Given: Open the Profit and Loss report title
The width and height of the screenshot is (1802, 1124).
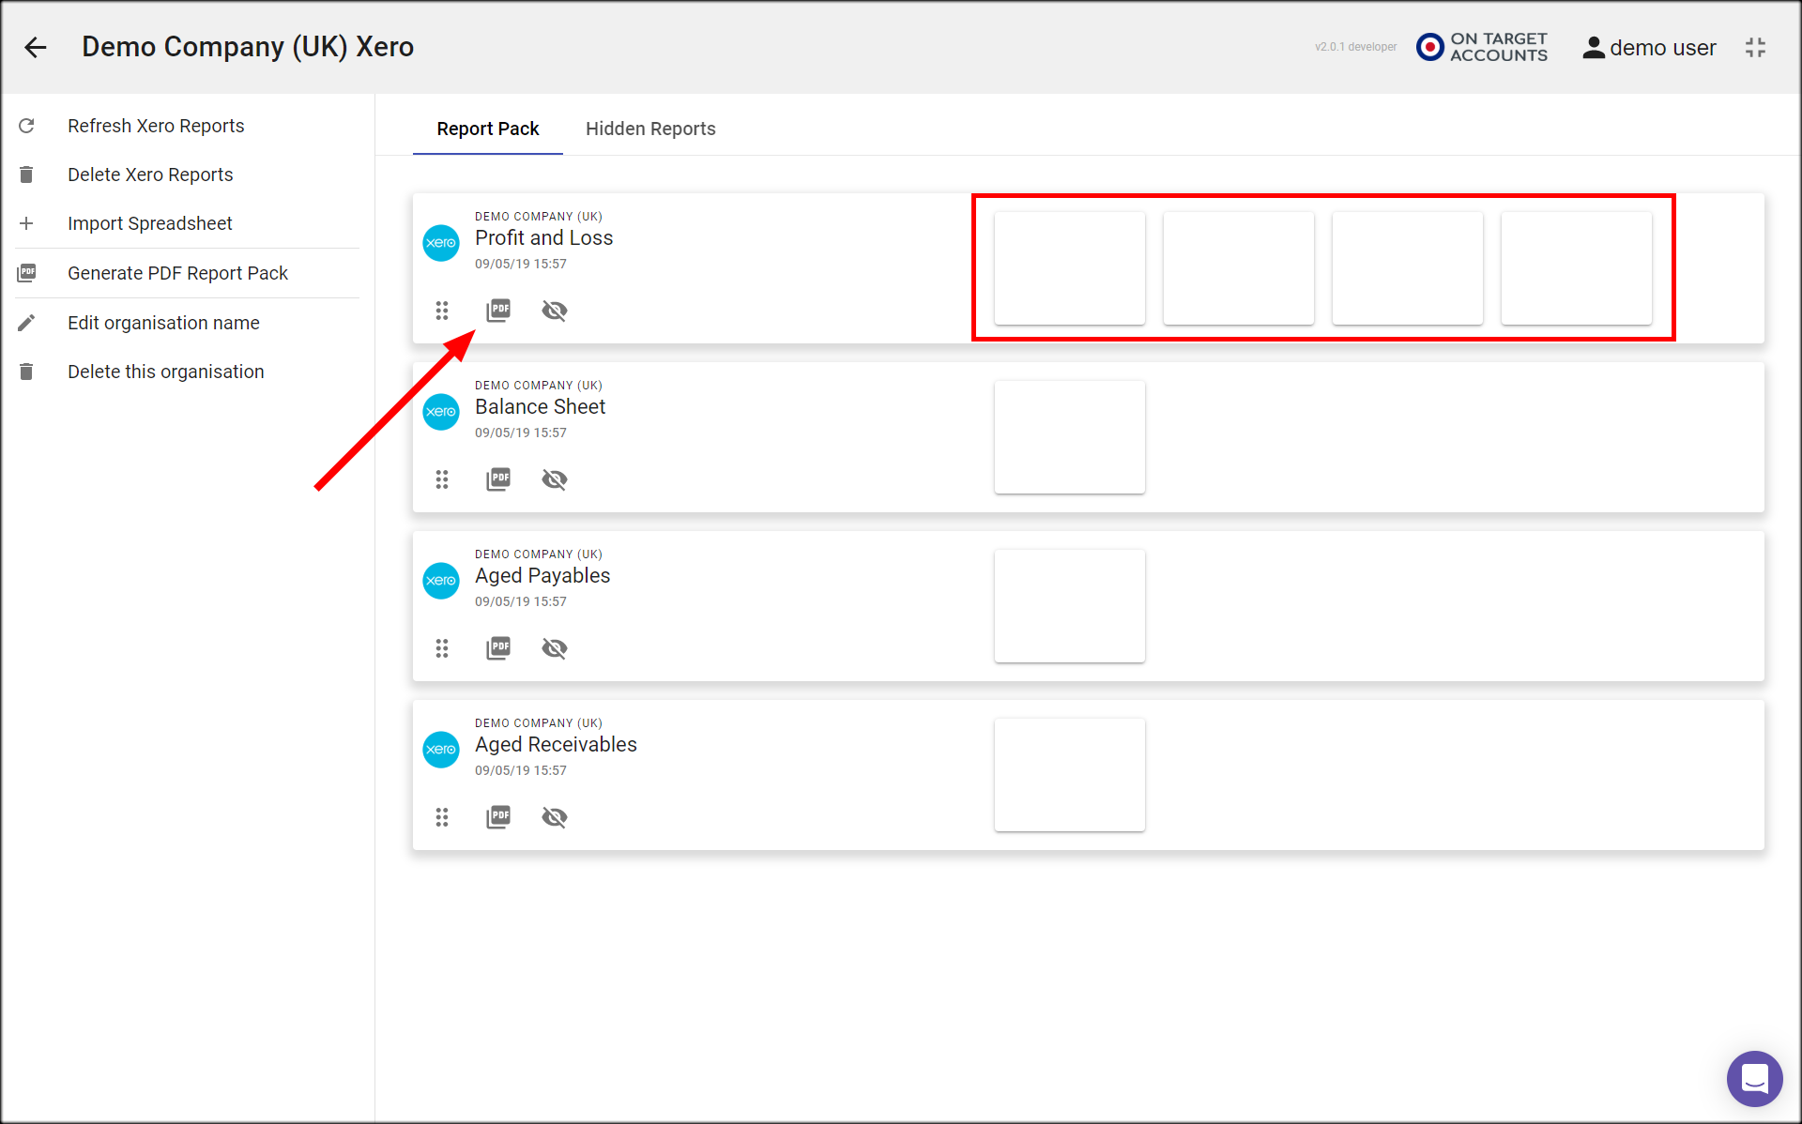Looking at the screenshot, I should point(543,238).
